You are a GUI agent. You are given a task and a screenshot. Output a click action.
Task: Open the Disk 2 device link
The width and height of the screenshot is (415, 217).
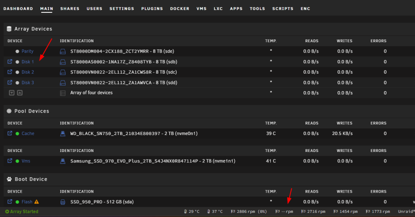[x=27, y=72]
